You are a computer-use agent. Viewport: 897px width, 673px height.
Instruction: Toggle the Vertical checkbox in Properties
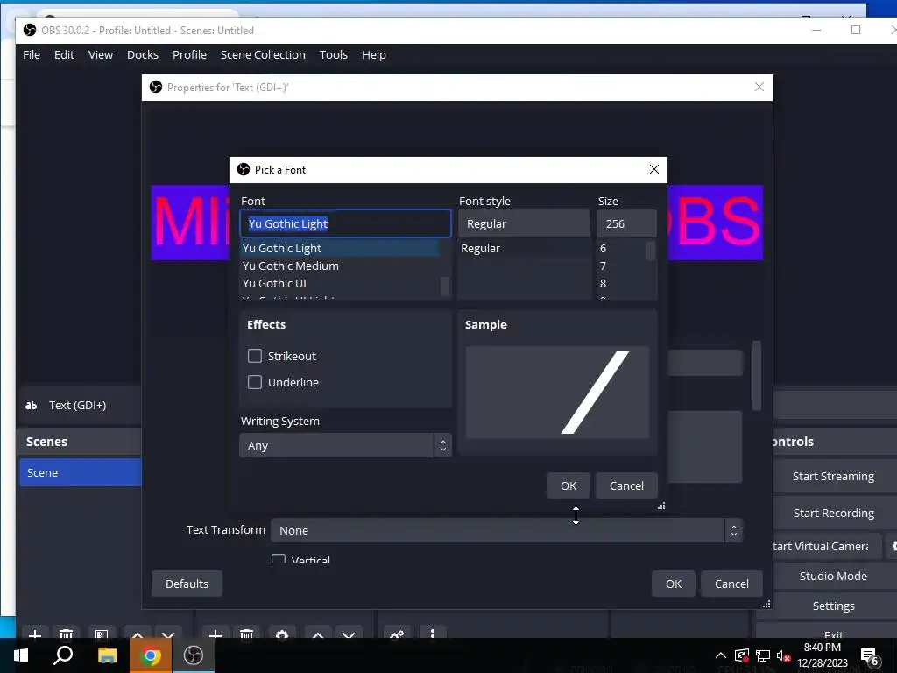coord(279,558)
